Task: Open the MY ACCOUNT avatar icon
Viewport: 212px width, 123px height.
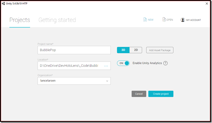Action: tap(183, 20)
